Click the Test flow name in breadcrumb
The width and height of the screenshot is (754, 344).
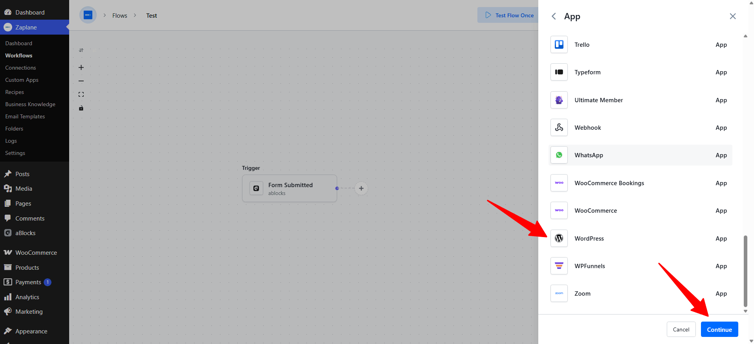point(151,15)
